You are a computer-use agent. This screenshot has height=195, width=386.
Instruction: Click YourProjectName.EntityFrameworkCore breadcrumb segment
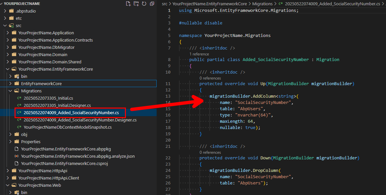coord(210,4)
